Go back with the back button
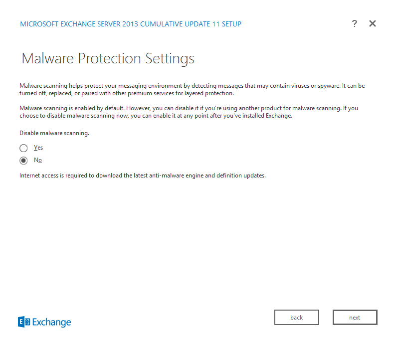Image resolution: width=395 pixels, height=346 pixels. tap(296, 318)
